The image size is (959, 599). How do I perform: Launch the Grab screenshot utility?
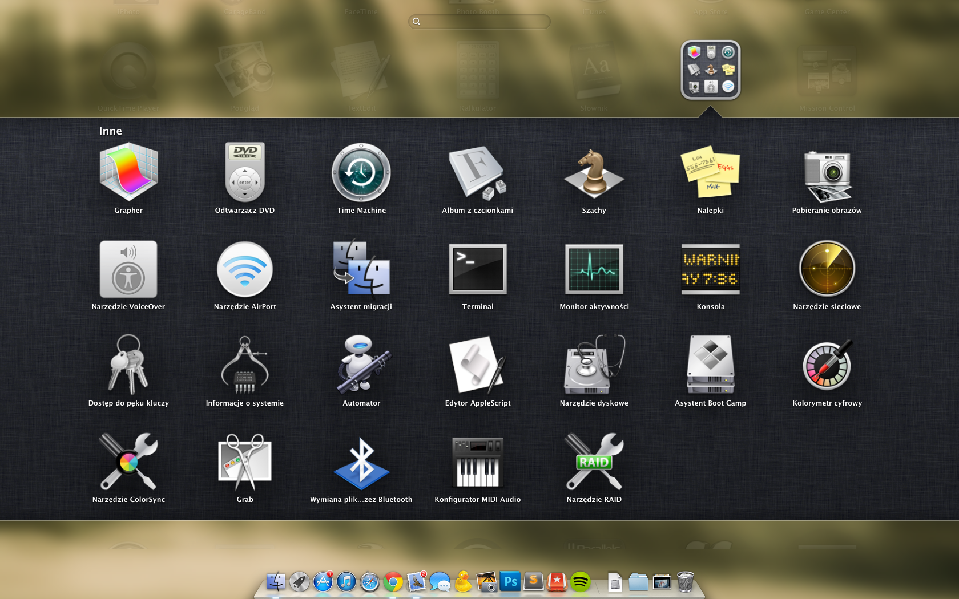245,462
